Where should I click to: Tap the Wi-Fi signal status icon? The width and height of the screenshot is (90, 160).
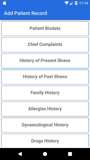tap(66, 3)
